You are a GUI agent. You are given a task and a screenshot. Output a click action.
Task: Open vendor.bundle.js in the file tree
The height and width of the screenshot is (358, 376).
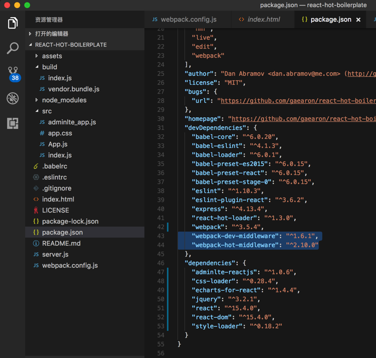[73, 89]
